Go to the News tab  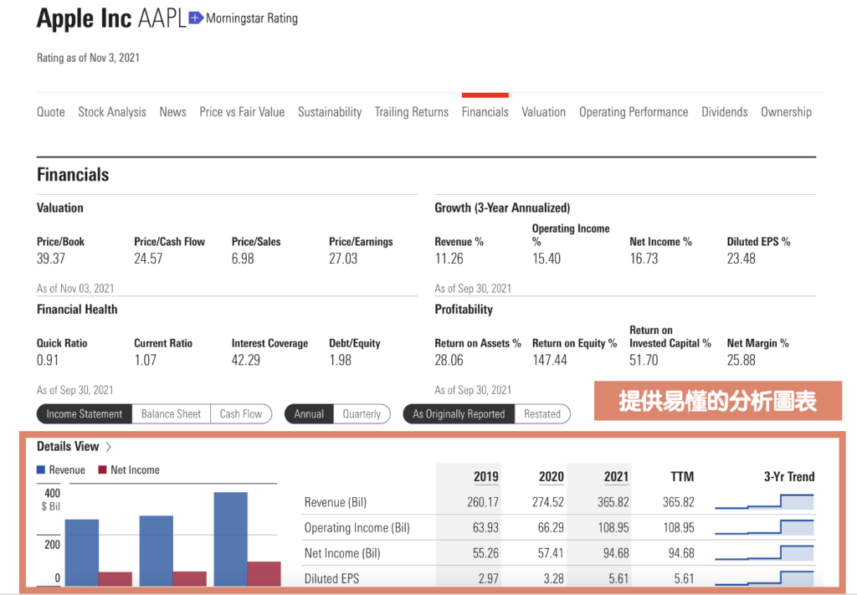(172, 112)
